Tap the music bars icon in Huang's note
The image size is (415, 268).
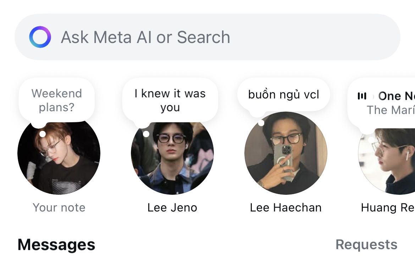click(362, 96)
